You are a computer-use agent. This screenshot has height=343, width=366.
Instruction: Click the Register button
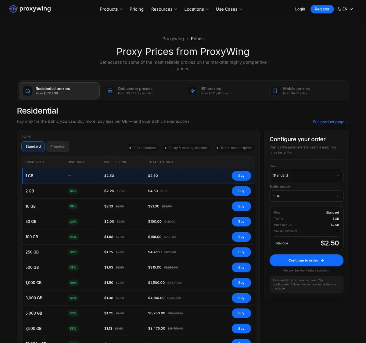322,9
